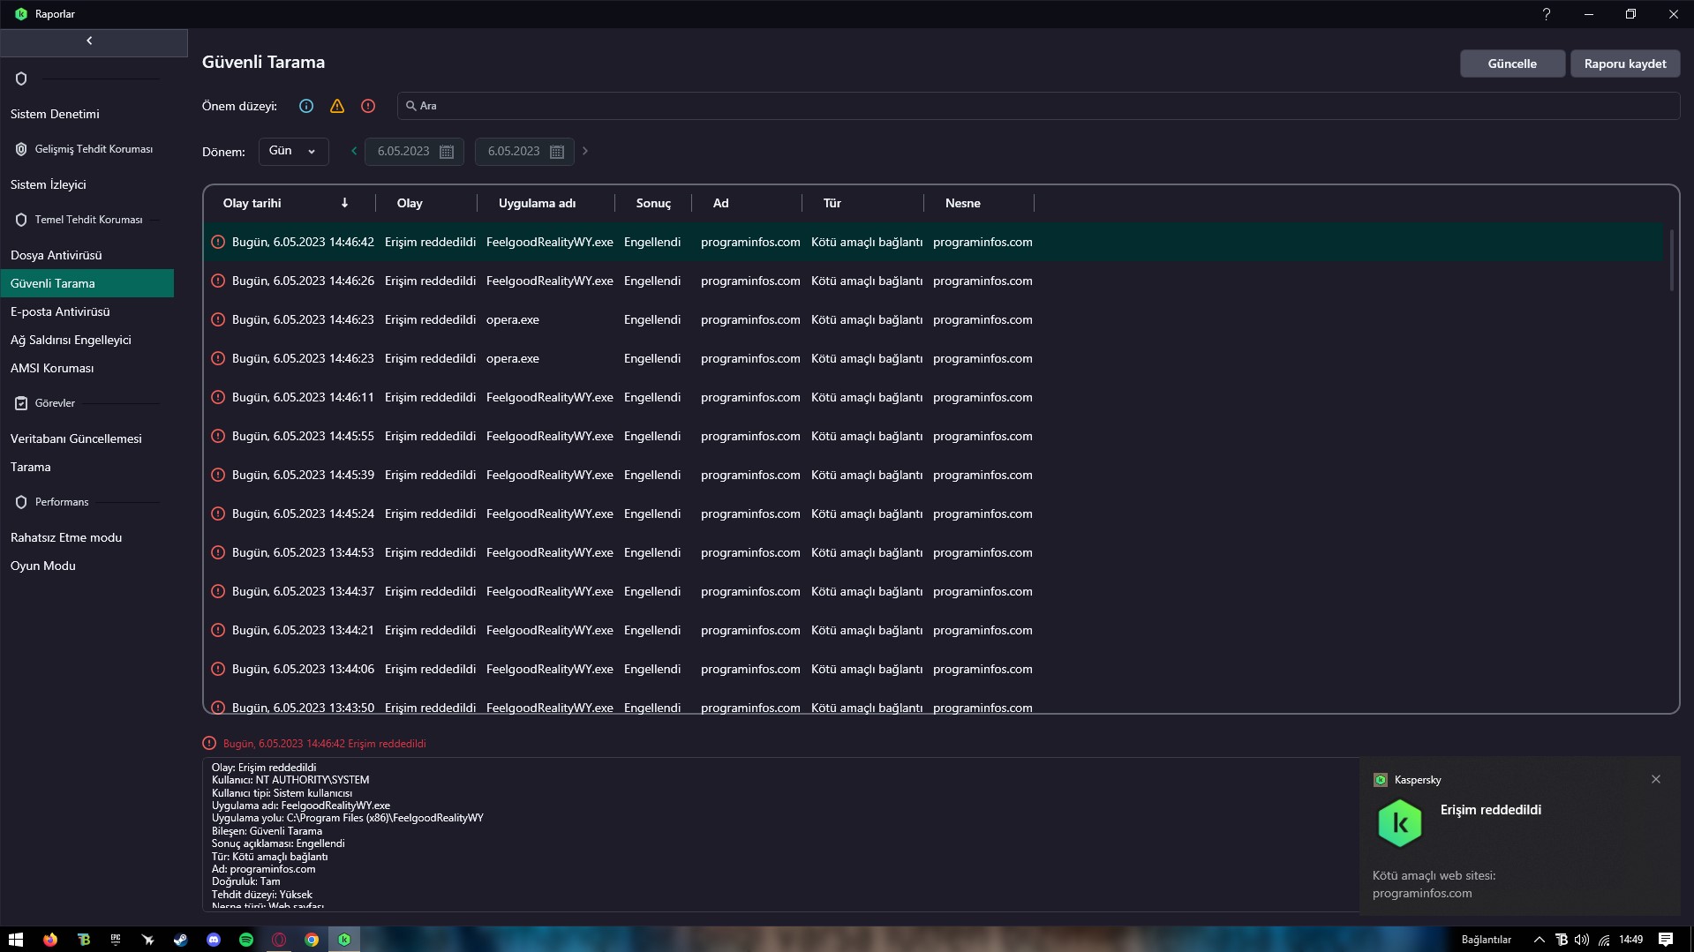The width and height of the screenshot is (1694, 952).
Task: Click the alert icon of the 14:45:55 event row
Action: pyautogui.click(x=218, y=436)
